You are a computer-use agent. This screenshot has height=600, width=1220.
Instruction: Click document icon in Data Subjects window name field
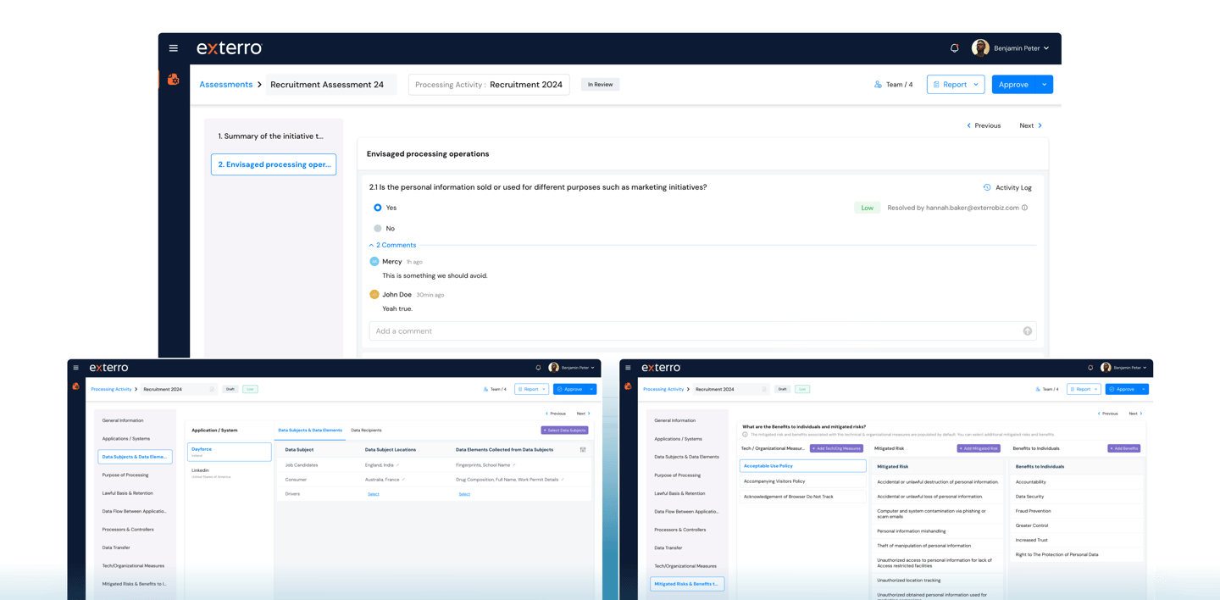click(212, 390)
